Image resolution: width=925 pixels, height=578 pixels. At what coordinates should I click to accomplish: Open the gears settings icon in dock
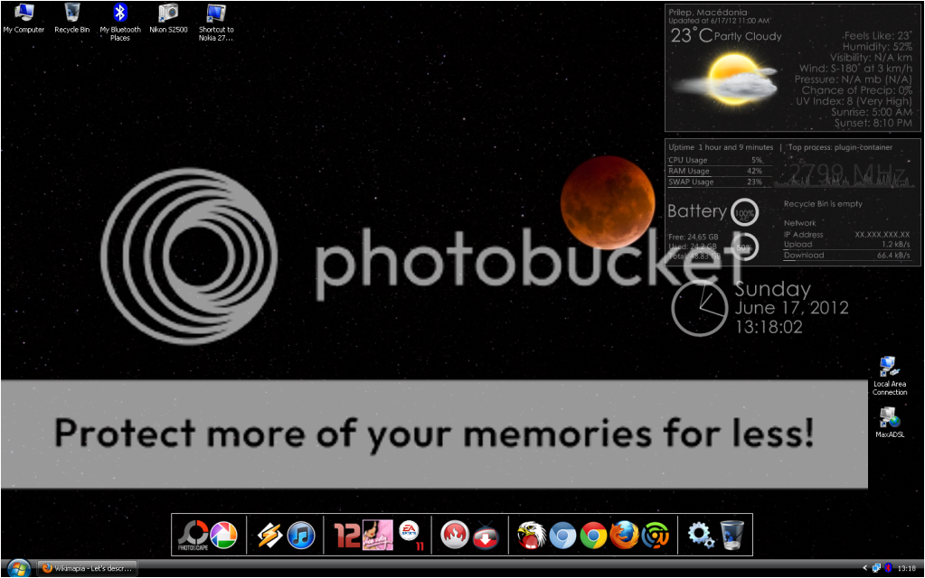pos(701,536)
